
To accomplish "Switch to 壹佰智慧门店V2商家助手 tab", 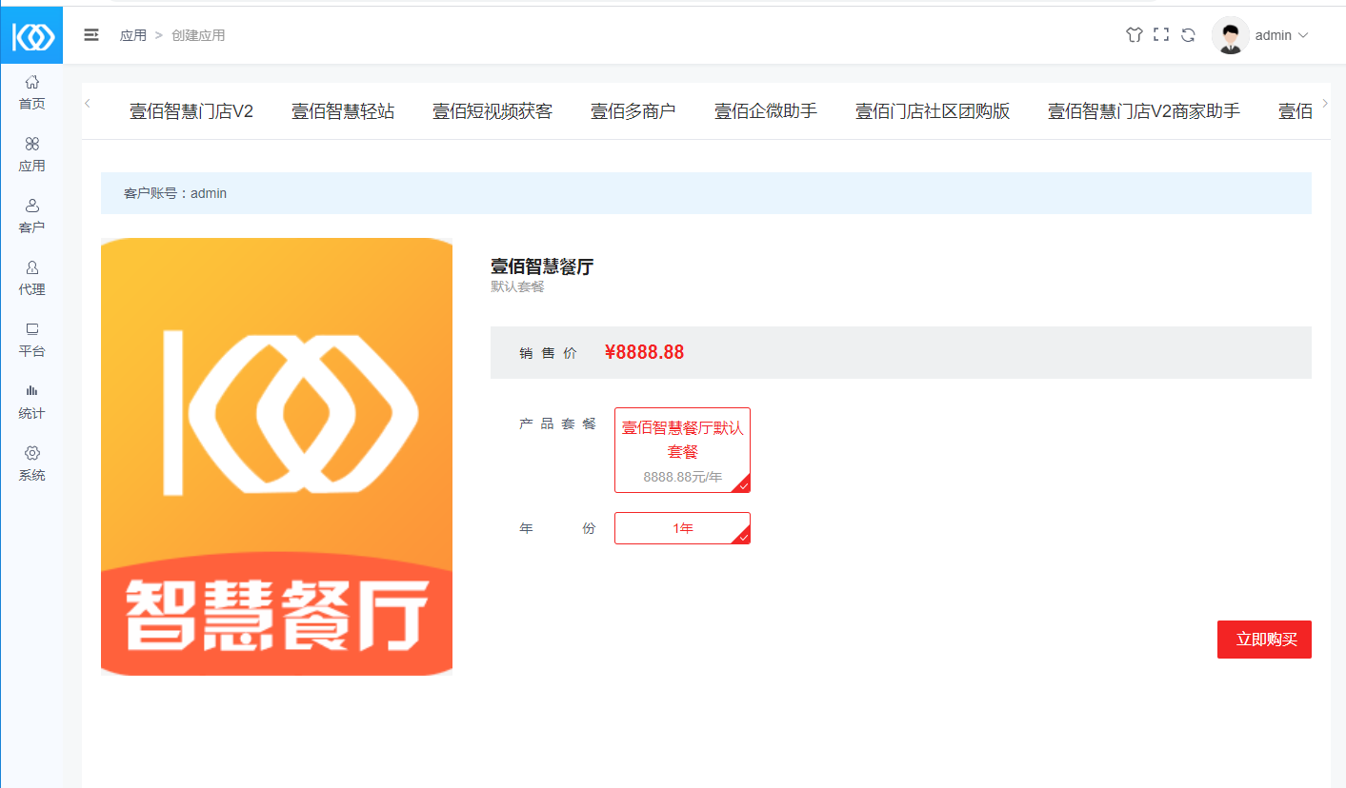I will point(1144,111).
